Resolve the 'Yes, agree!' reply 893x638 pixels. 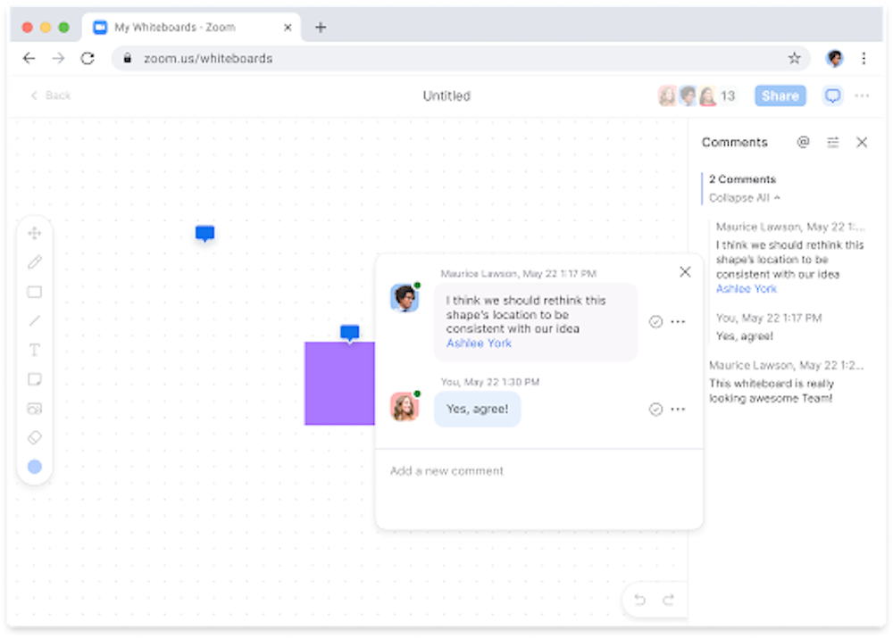point(656,410)
